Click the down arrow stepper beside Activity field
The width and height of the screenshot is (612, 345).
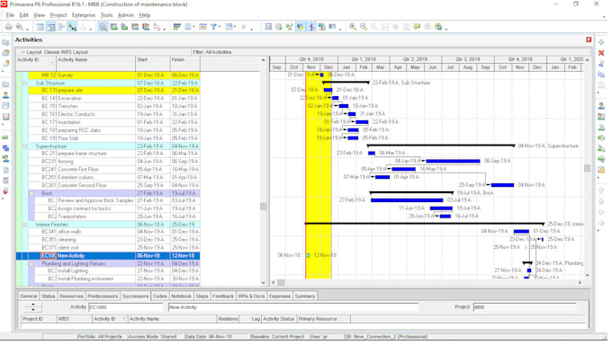(x=33, y=310)
